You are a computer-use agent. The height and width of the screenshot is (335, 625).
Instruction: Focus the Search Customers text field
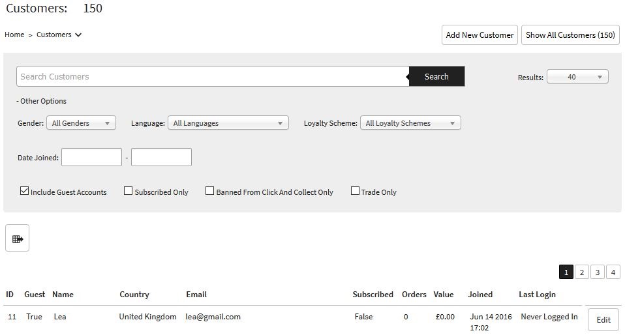(x=213, y=76)
